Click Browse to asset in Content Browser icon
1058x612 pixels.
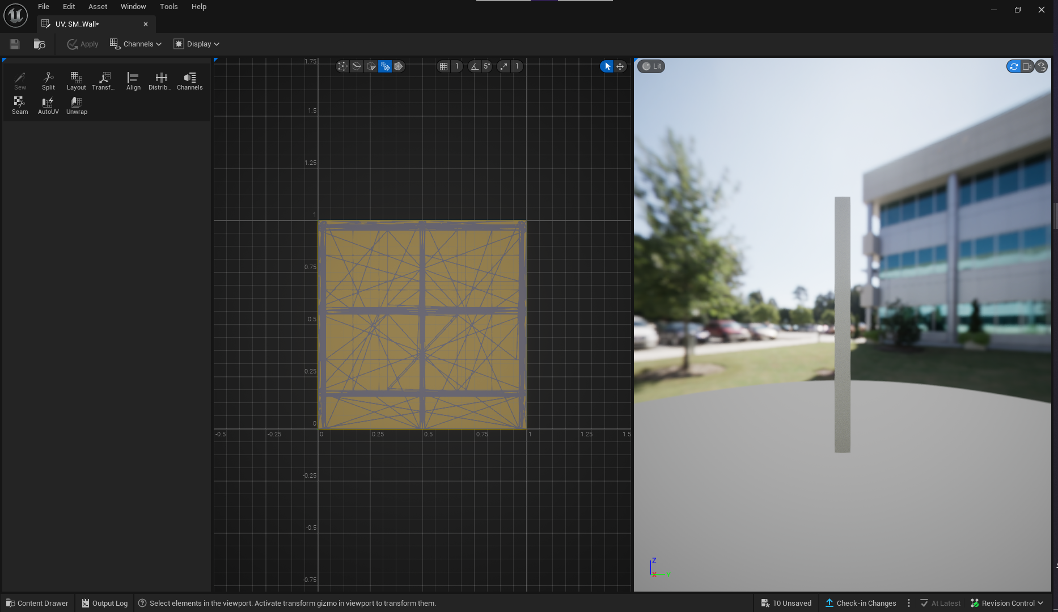(39, 44)
